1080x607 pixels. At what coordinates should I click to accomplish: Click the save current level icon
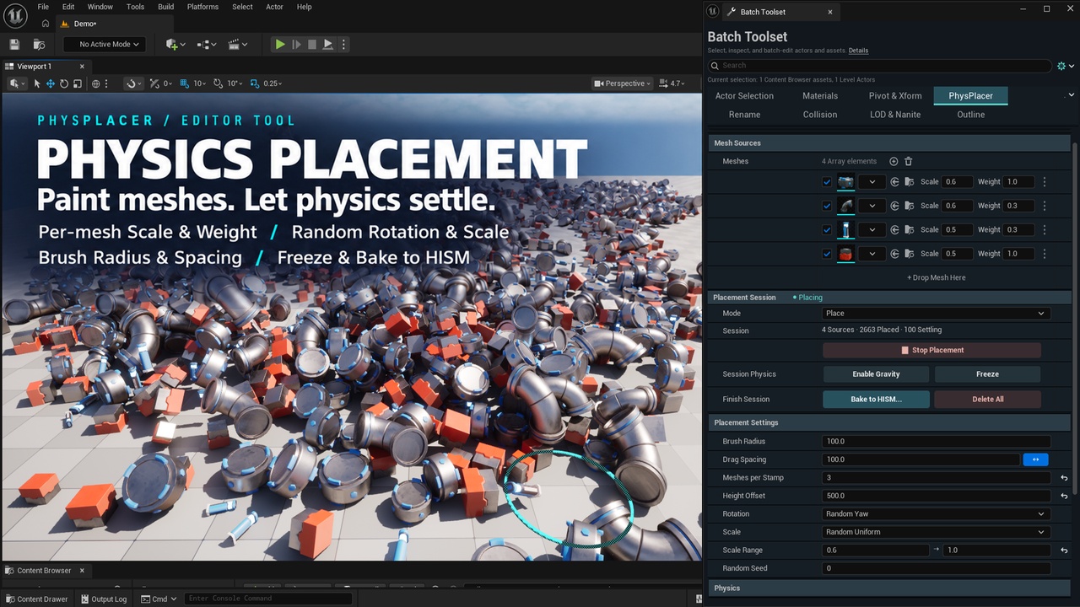tap(14, 44)
